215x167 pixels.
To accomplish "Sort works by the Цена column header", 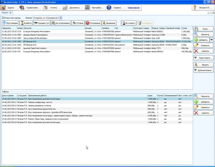I will pyautogui.click(x=152, y=96).
